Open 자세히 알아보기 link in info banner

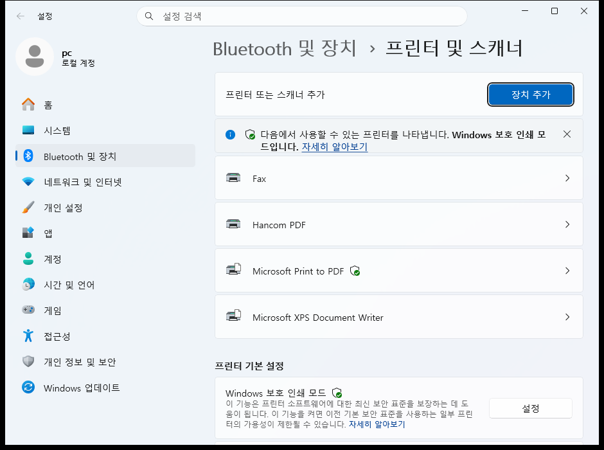pyautogui.click(x=334, y=147)
